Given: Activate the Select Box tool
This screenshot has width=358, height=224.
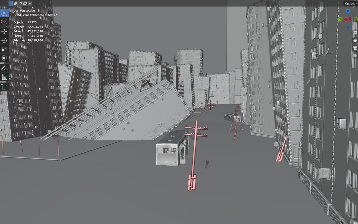Looking at the screenshot, I should pyautogui.click(x=4, y=13).
